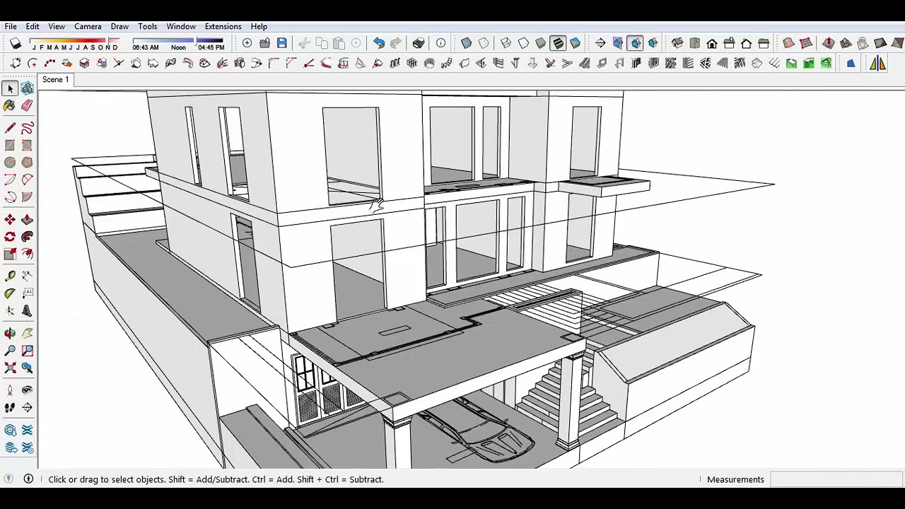
Task: Click the Print icon
Action: 419,44
